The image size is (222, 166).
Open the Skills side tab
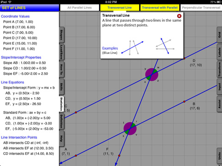(x=62, y=87)
